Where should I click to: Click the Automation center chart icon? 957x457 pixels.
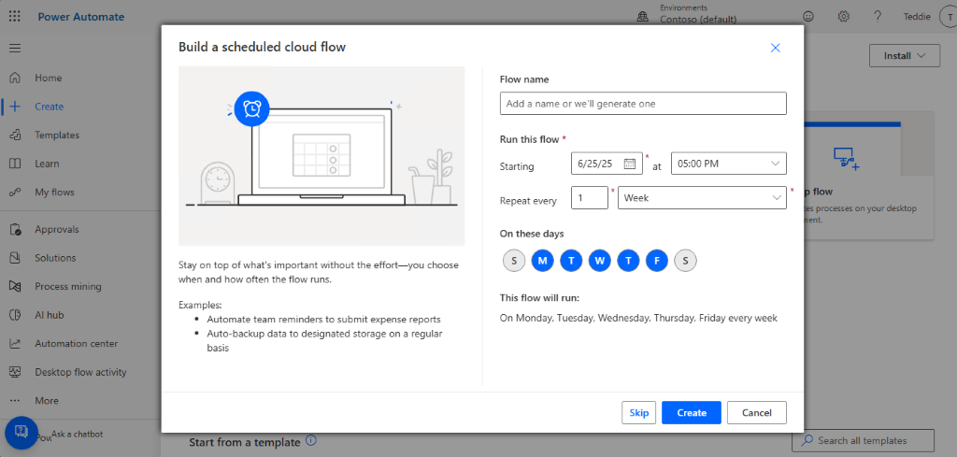coord(15,344)
